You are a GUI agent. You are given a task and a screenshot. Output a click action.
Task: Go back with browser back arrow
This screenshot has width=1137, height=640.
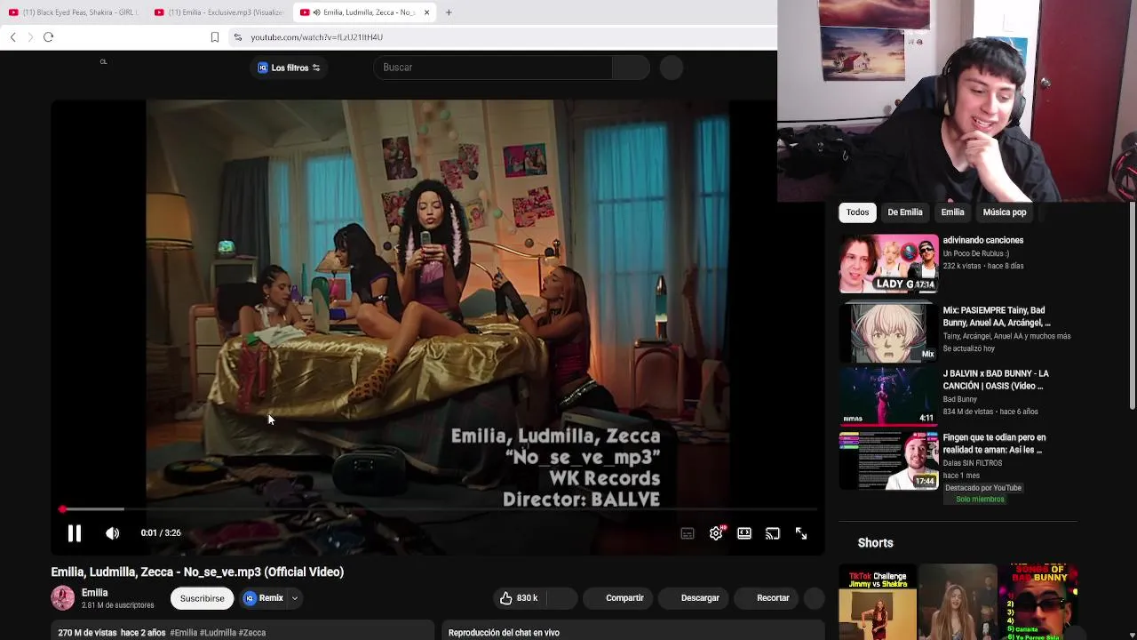[x=13, y=37]
